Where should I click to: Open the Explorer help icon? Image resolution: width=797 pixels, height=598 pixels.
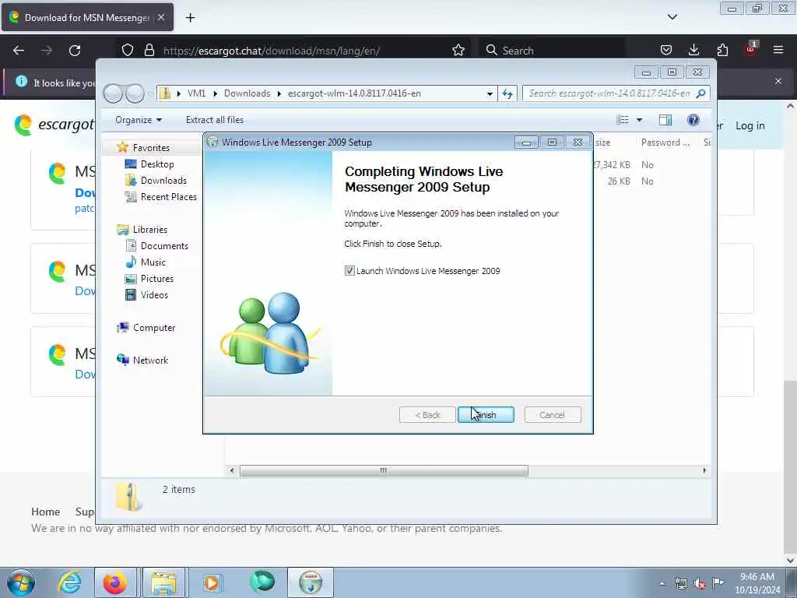693,119
